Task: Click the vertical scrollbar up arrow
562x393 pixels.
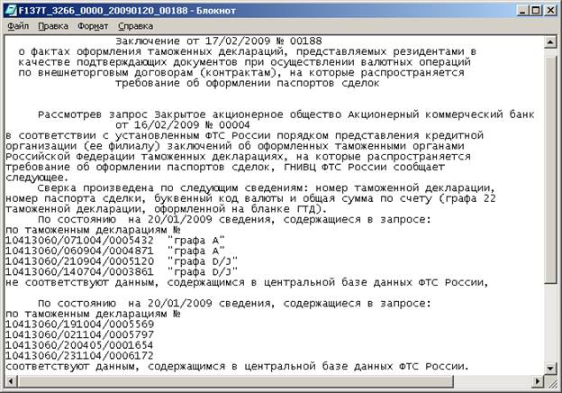Action: [x=551, y=41]
